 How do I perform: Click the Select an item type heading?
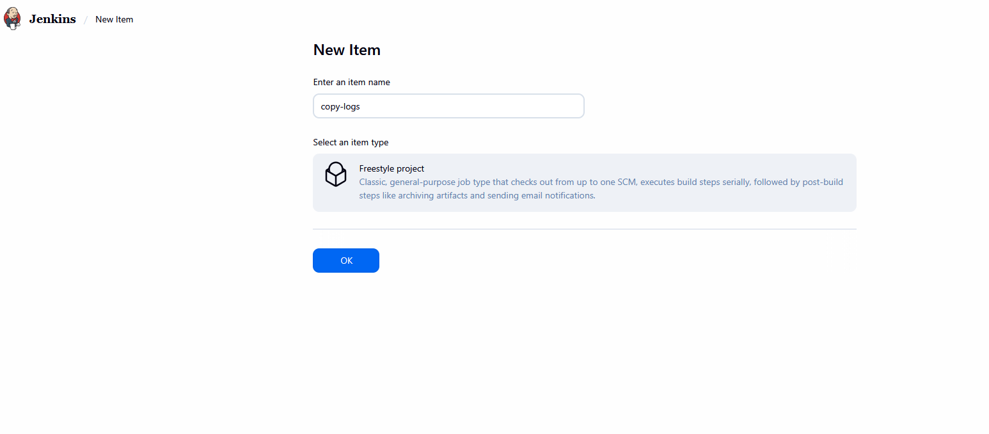(x=351, y=142)
